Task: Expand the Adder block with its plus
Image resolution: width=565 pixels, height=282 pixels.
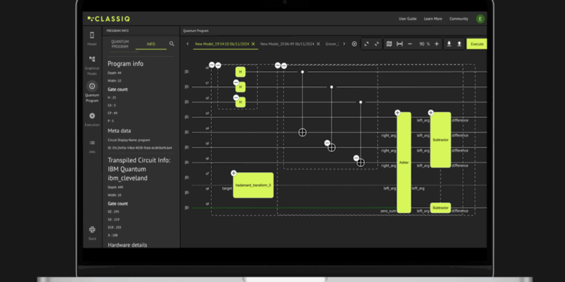Action: tap(397, 113)
